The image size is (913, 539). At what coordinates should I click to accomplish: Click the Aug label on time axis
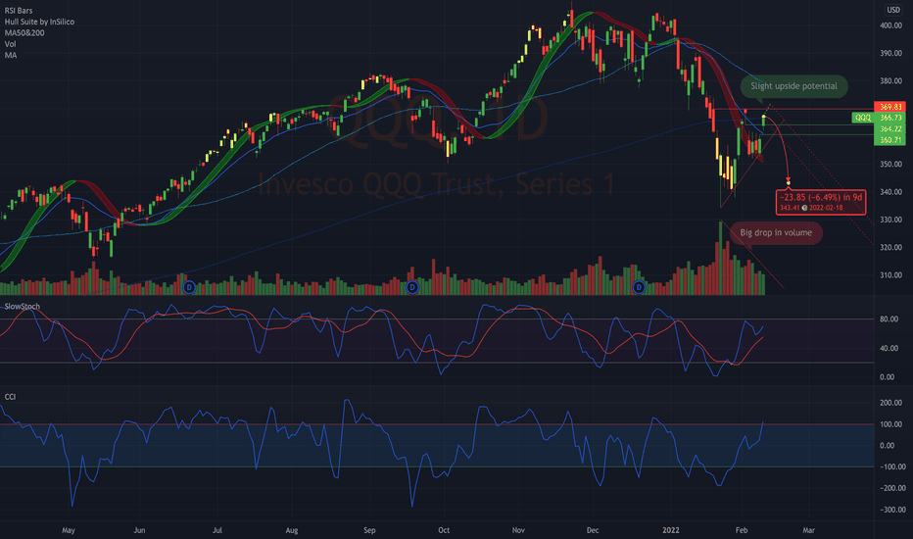click(x=292, y=530)
